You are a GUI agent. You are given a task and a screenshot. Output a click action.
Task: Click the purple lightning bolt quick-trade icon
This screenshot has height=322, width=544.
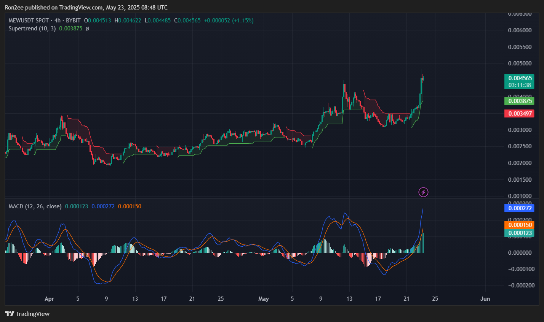423,192
